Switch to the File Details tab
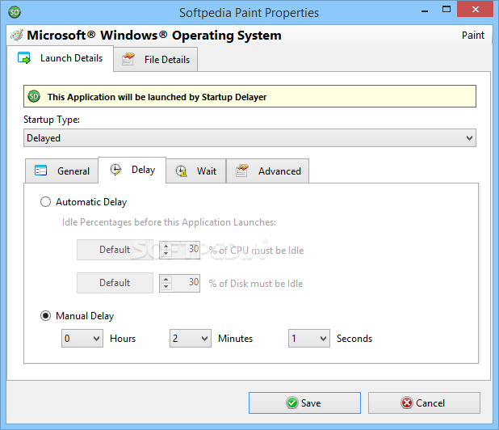This screenshot has height=430, width=499. point(156,60)
